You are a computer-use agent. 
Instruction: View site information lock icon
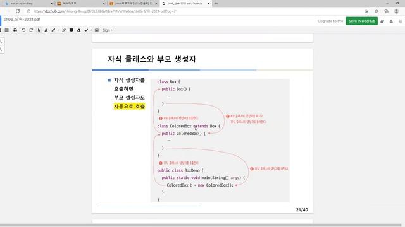pyautogui.click(x=28, y=11)
